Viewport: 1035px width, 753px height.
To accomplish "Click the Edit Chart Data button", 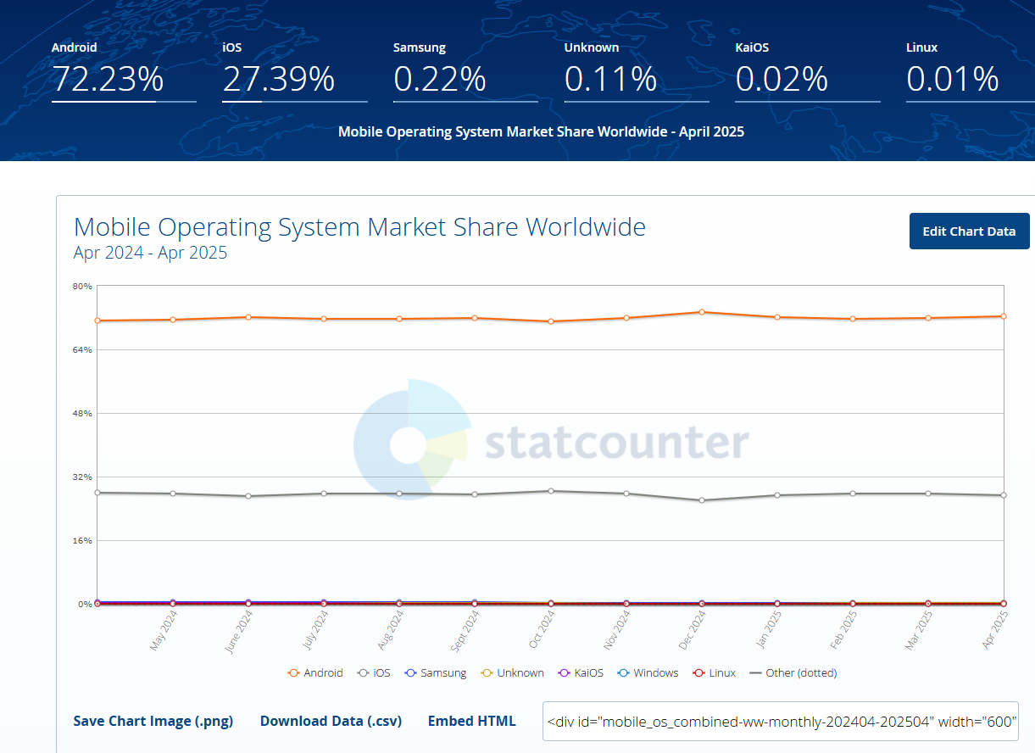I will click(969, 231).
